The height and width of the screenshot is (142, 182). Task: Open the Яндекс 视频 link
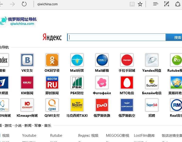click(88, 135)
